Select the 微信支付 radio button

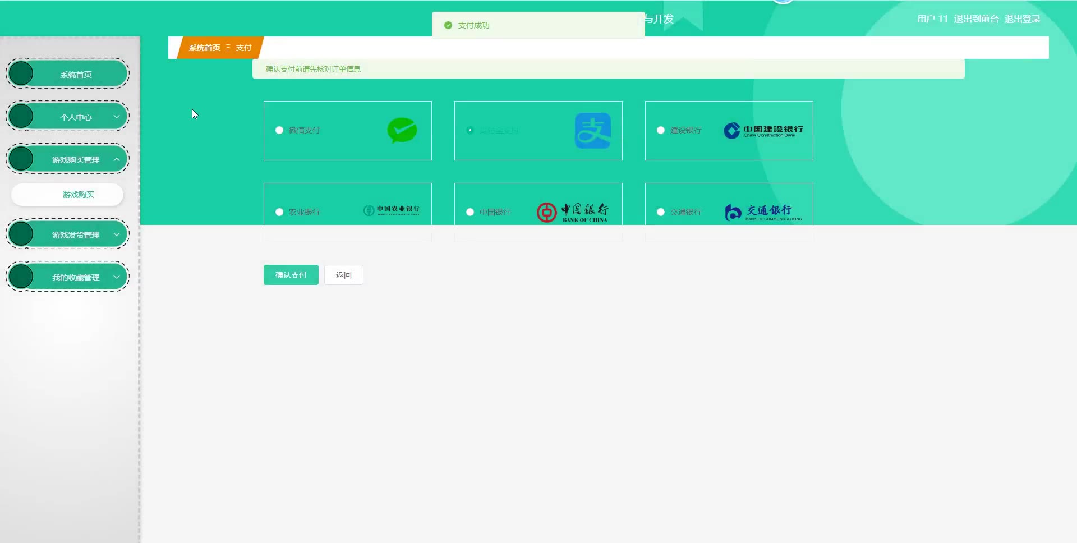pyautogui.click(x=279, y=130)
